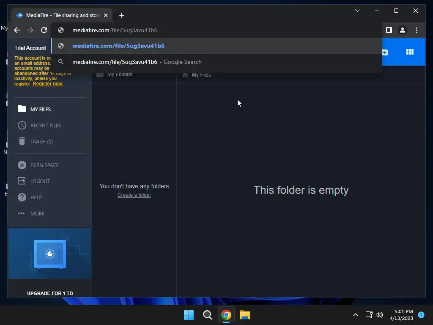Open the tab search dropdown arrow
433x325 pixels.
click(x=357, y=11)
